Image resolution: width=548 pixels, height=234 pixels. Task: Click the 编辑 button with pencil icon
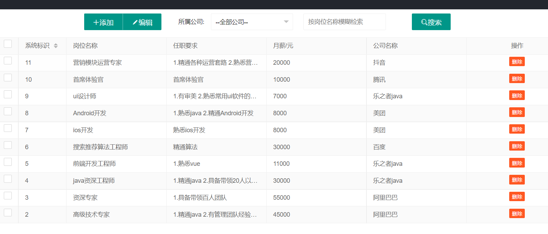coord(142,22)
